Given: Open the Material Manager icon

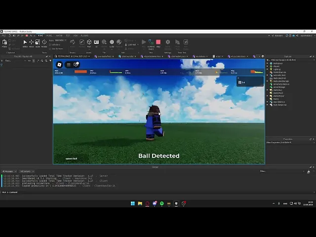Looking at the screenshot, I should tap(119, 42).
